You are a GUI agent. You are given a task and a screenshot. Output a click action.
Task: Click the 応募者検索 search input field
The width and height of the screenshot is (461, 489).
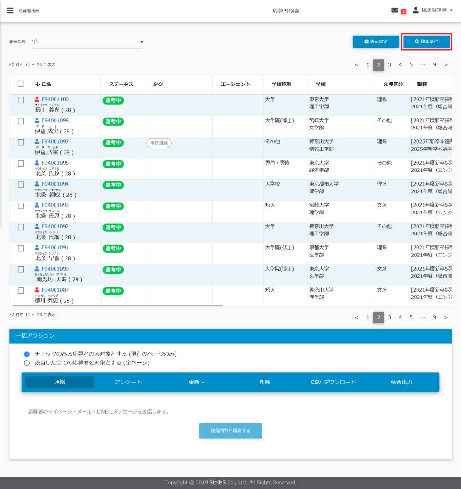(x=328, y=11)
